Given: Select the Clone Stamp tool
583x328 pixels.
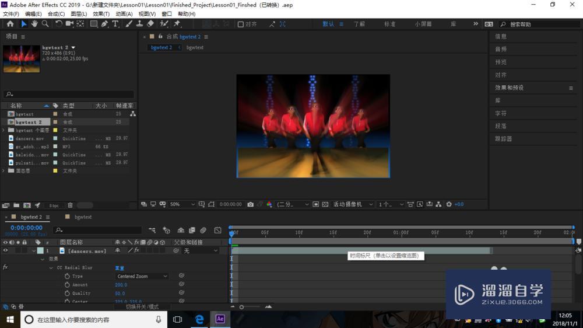Looking at the screenshot, I should point(139,24).
